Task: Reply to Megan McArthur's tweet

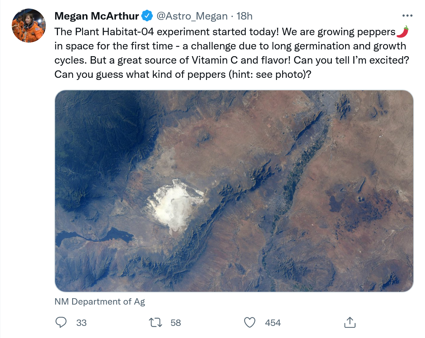Action: coord(61,322)
